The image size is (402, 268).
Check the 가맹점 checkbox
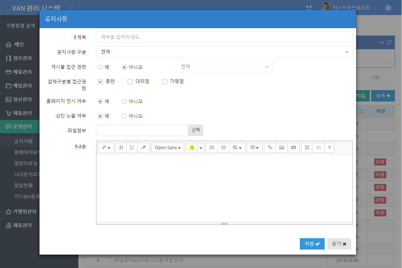coord(164,81)
